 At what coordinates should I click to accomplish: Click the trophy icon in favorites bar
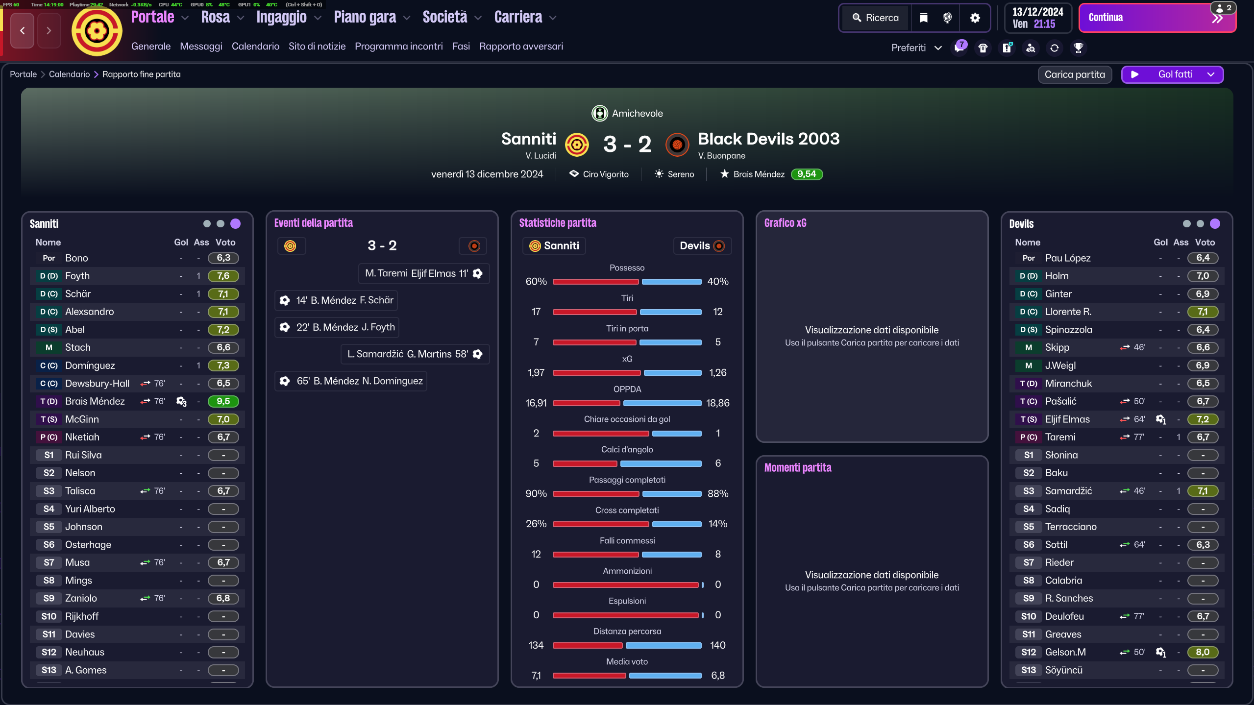(x=1078, y=48)
